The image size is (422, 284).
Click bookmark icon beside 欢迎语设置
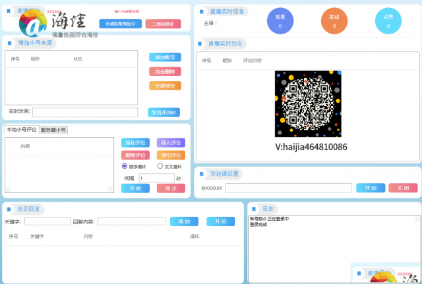tap(202, 173)
